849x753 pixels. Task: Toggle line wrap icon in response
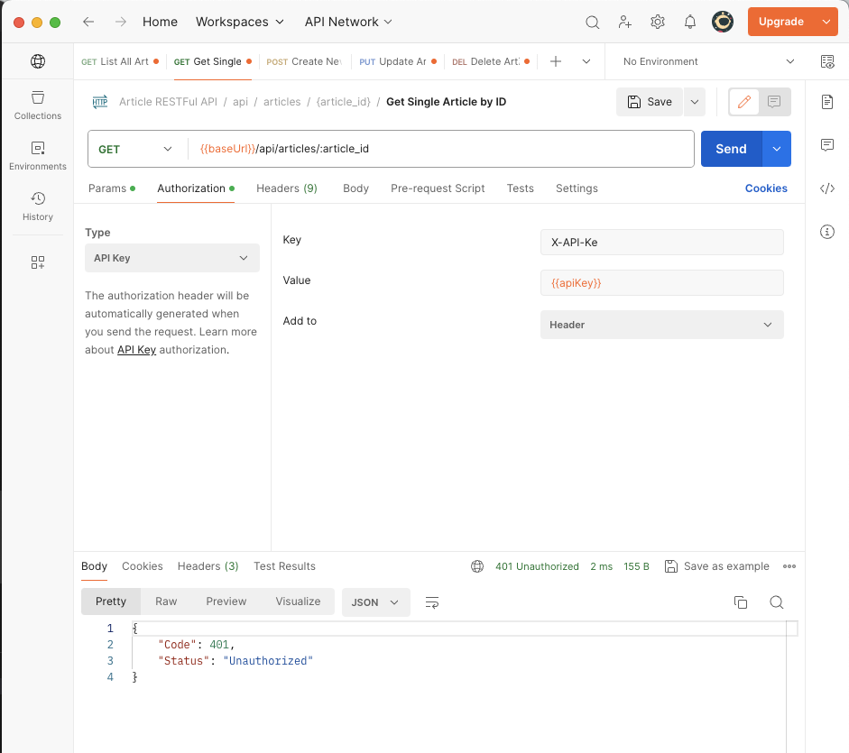pos(432,602)
